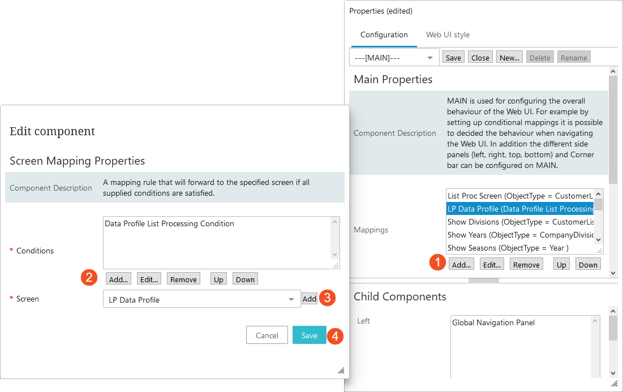The image size is (623, 392).
Task: Click Edit... below the Mappings list
Action: 492,264
